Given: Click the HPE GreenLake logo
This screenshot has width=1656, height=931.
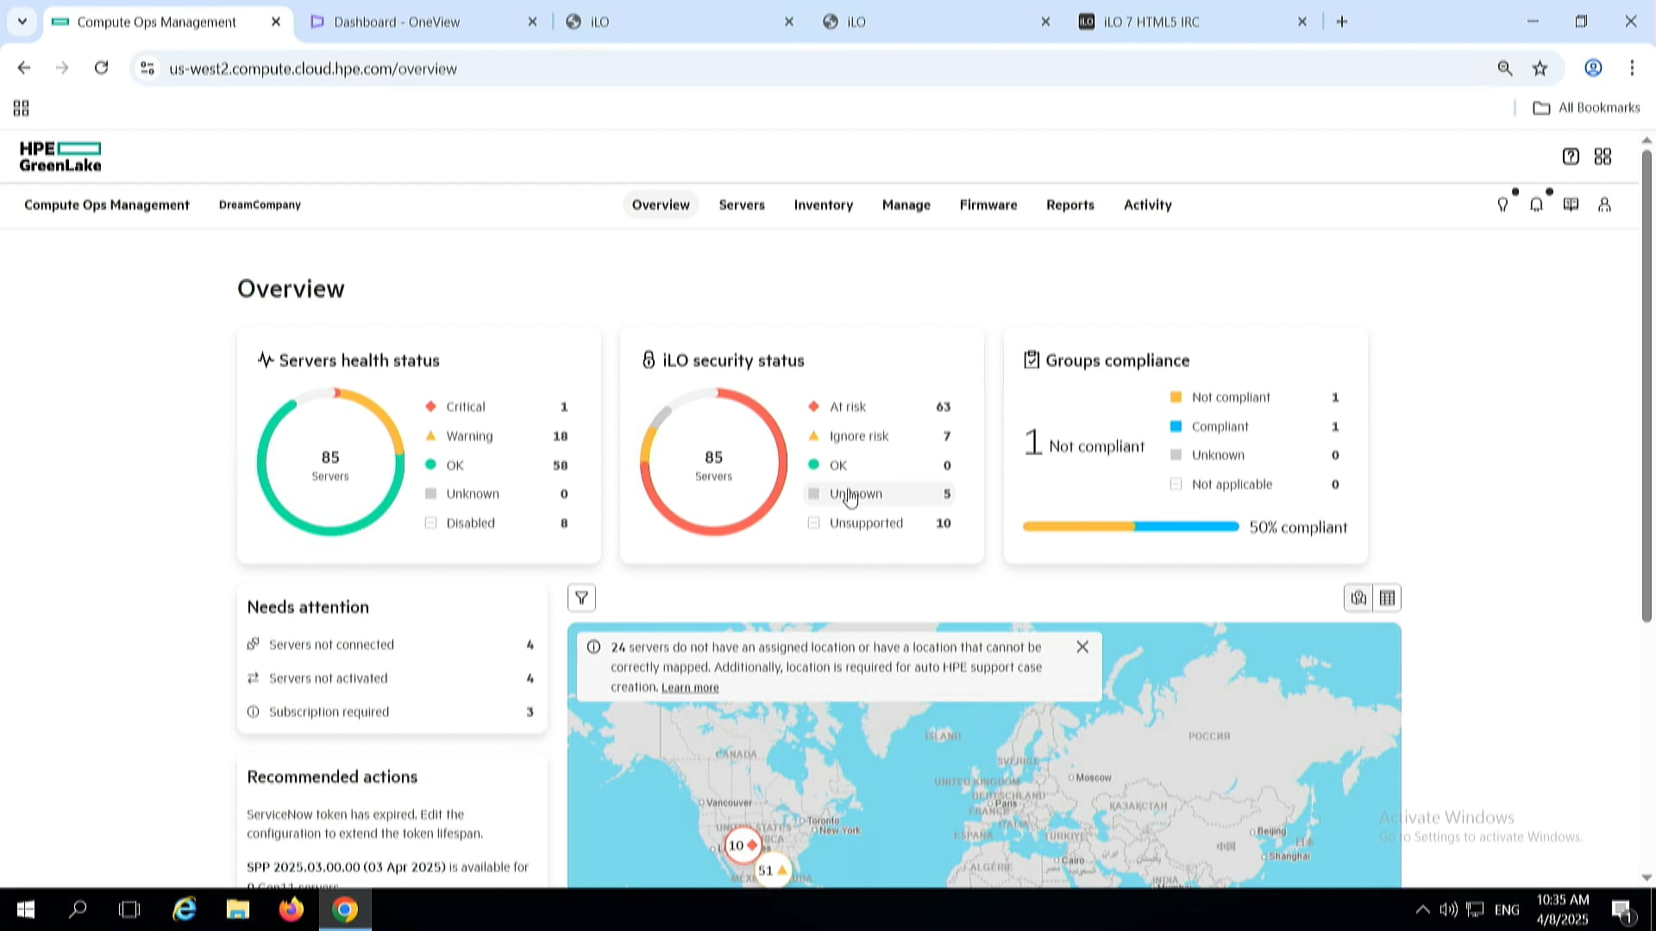Looking at the screenshot, I should 60,156.
